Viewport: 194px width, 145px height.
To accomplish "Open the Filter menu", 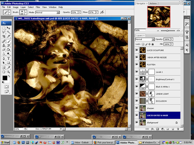I will (38, 7).
